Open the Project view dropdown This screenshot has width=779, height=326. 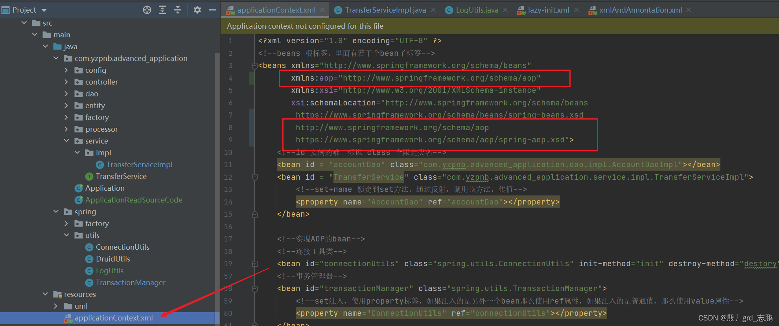[x=44, y=10]
